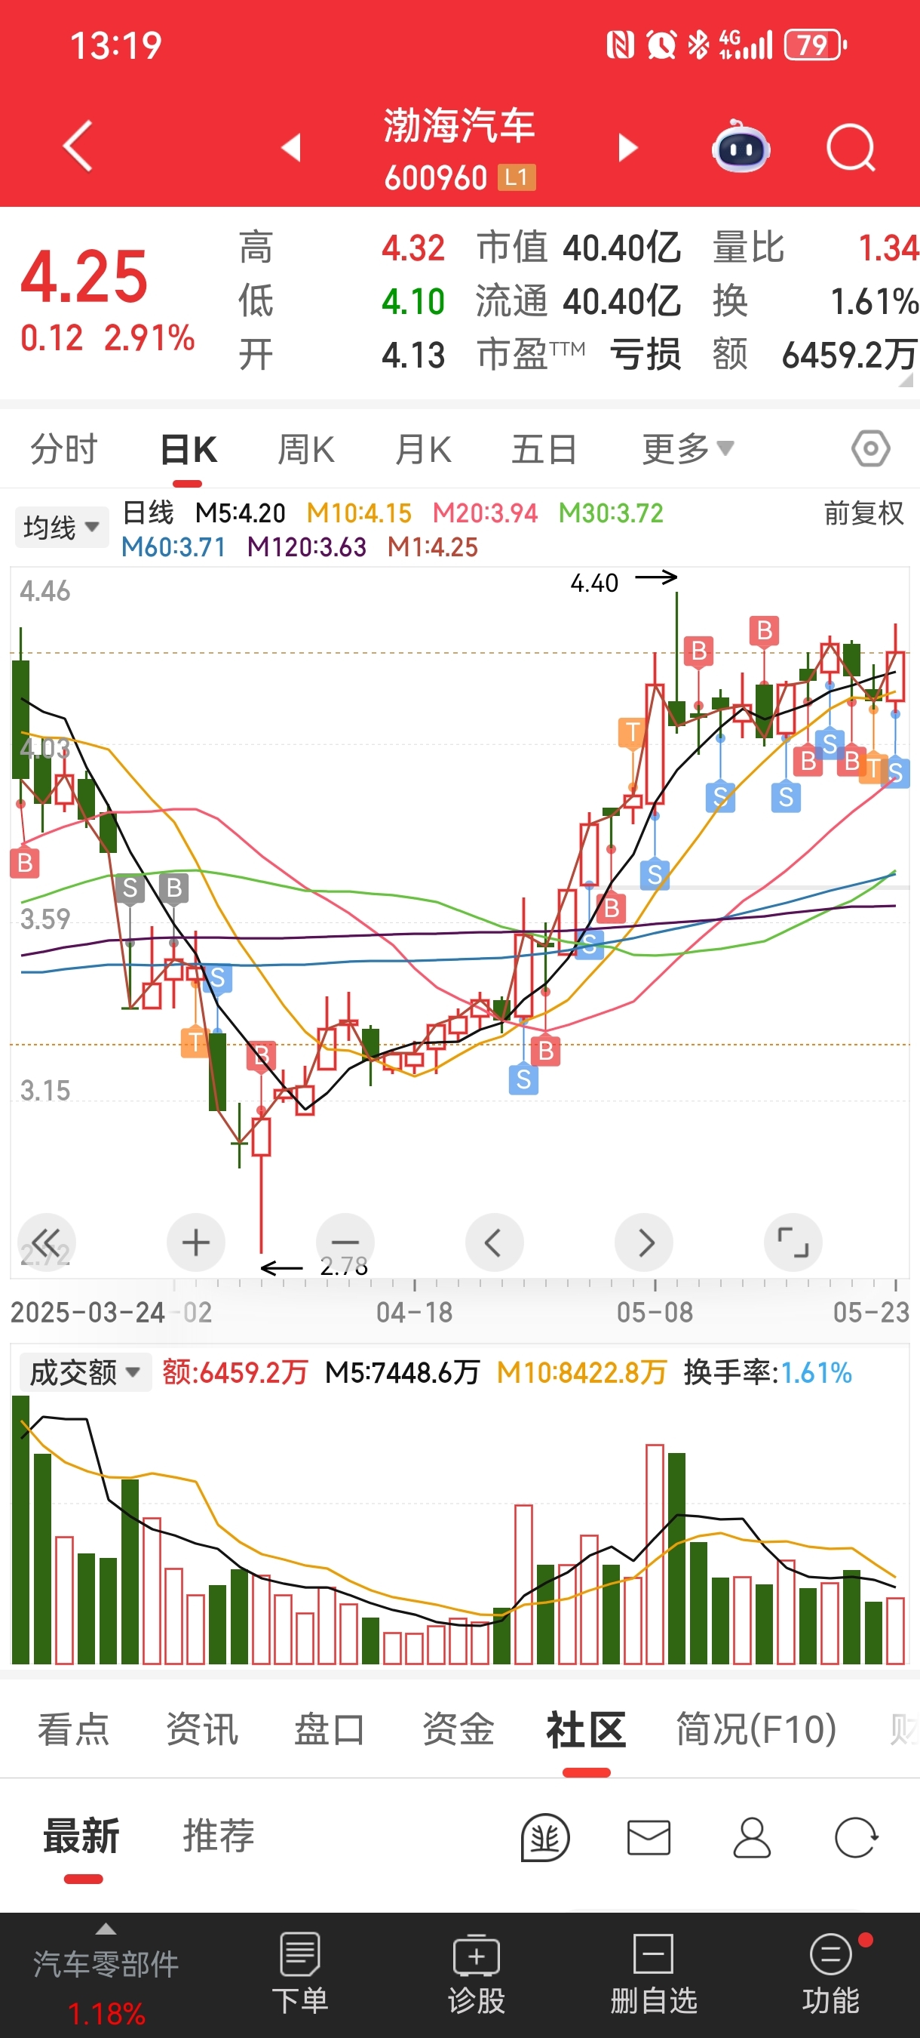Switch to 周K chart tab
The width and height of the screenshot is (920, 2038).
coord(306,448)
